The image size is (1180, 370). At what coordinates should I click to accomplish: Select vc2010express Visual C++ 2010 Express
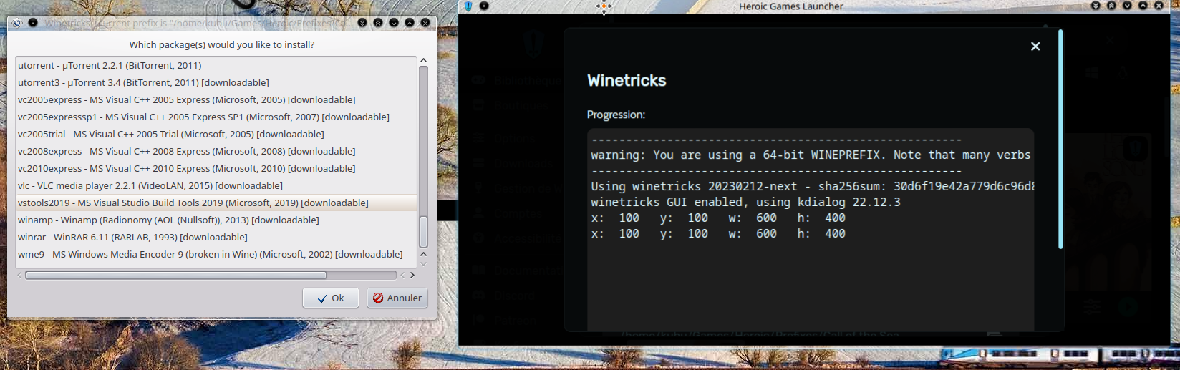[216, 168]
